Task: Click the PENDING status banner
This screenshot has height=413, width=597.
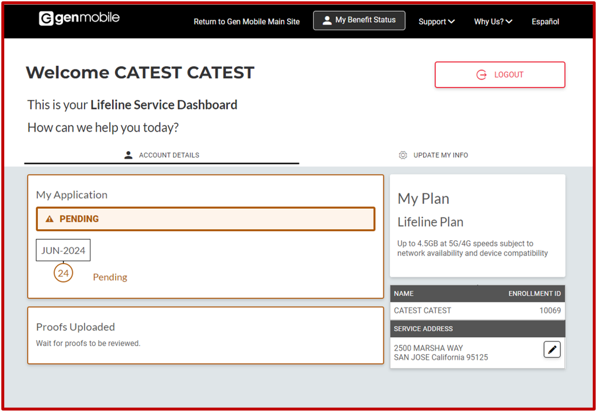Action: [x=205, y=219]
